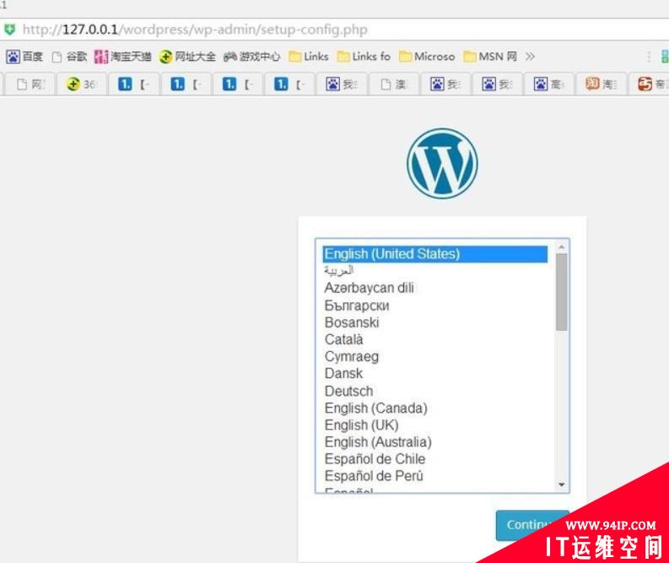Click the WordPress logo
669x563 pixels.
442,164
